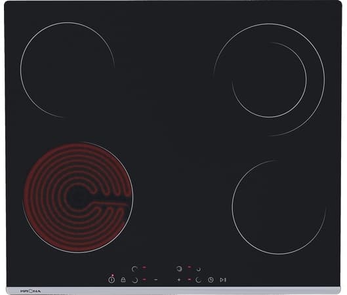Image resolution: width=347 pixels, height=295 pixels.
Task: Click the rear-left burner ring
Action: pos(68,69)
